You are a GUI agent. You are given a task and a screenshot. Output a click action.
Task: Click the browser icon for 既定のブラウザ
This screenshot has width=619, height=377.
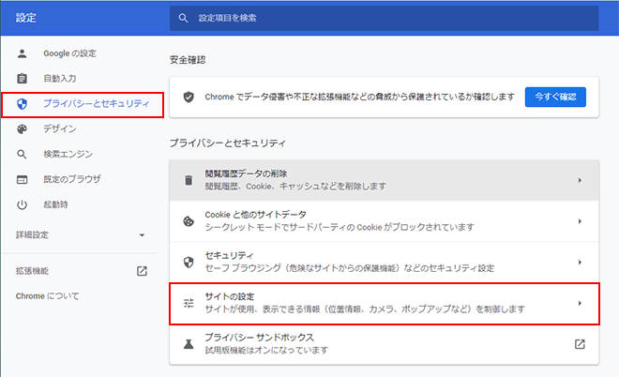[x=23, y=179]
